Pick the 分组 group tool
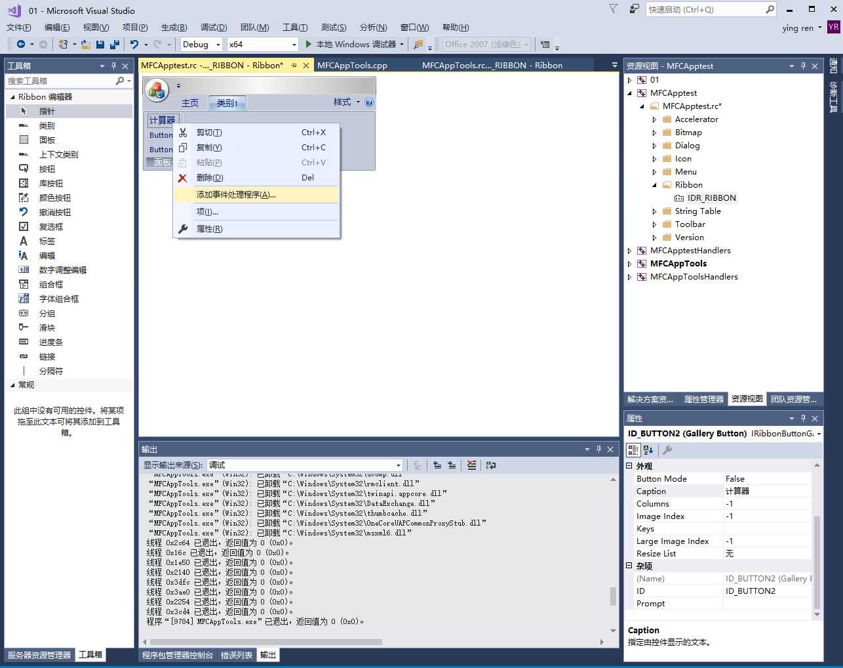 pos(69,313)
